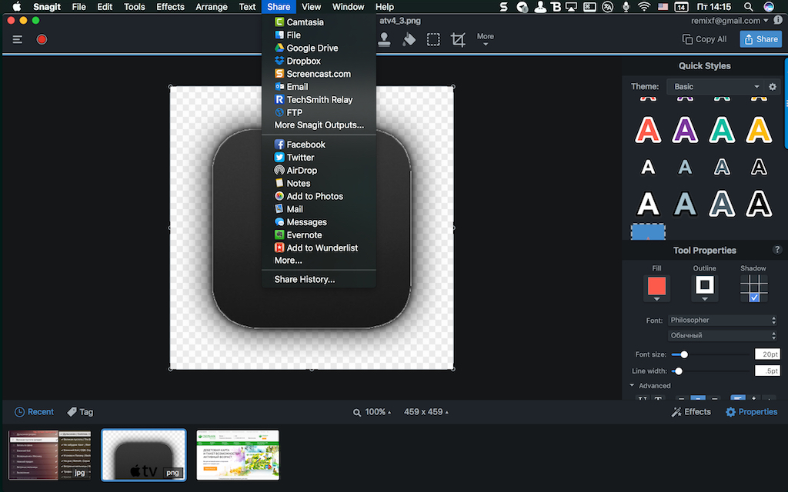Select the Fill bucket tool
The width and height of the screenshot is (788, 492).
pyautogui.click(x=409, y=39)
